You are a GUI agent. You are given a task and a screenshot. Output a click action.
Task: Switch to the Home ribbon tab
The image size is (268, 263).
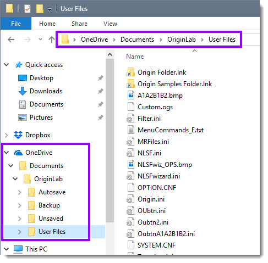coord(47,24)
